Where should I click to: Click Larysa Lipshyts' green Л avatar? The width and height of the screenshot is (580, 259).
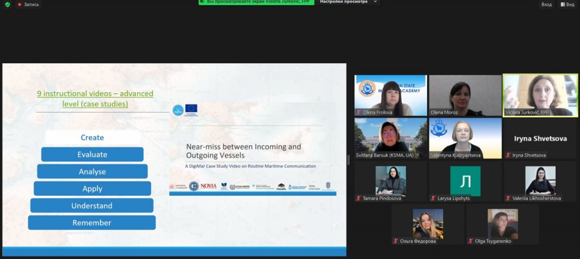pyautogui.click(x=465, y=181)
